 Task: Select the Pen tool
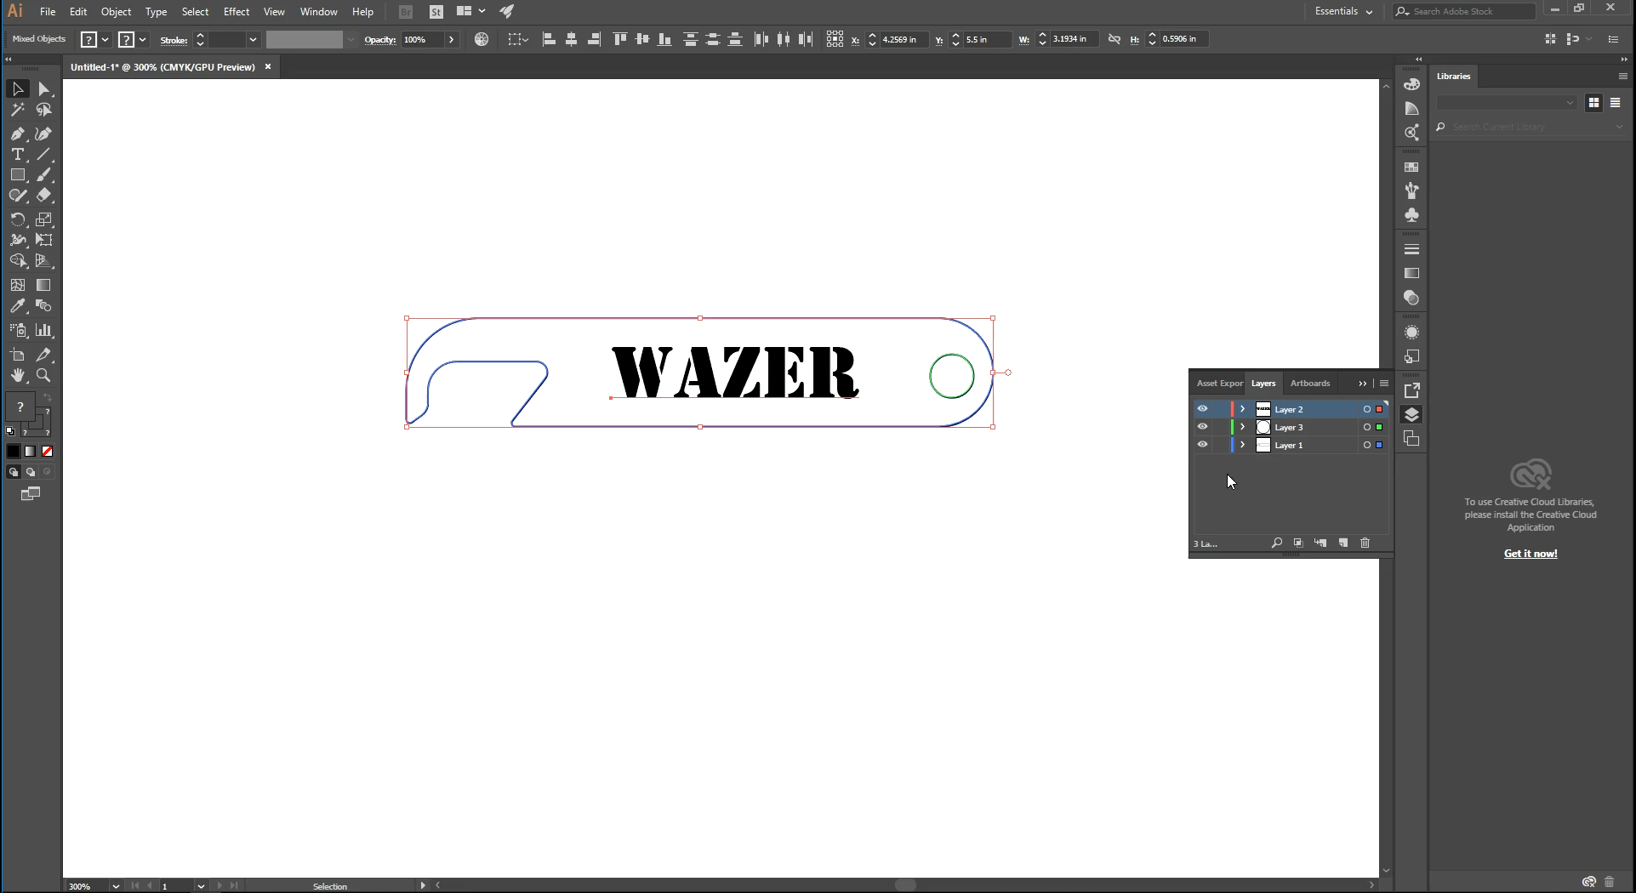click(x=18, y=134)
